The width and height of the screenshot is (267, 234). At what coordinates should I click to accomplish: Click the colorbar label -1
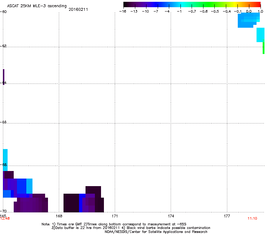coord(179,12)
